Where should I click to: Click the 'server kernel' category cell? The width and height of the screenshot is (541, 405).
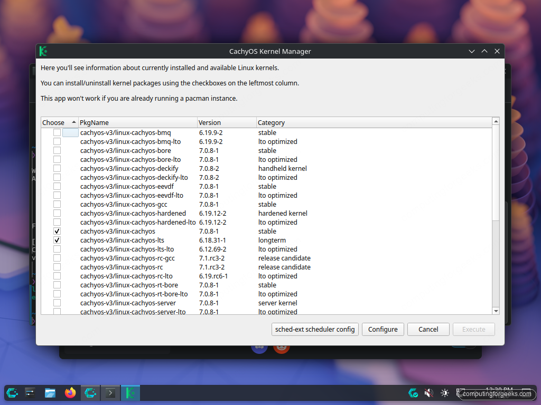click(278, 303)
